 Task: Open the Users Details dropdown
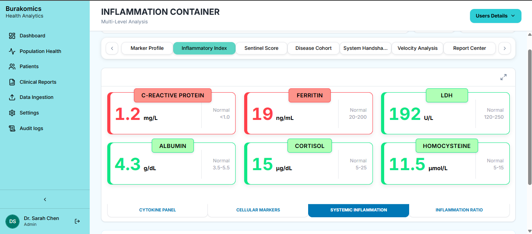click(x=495, y=16)
